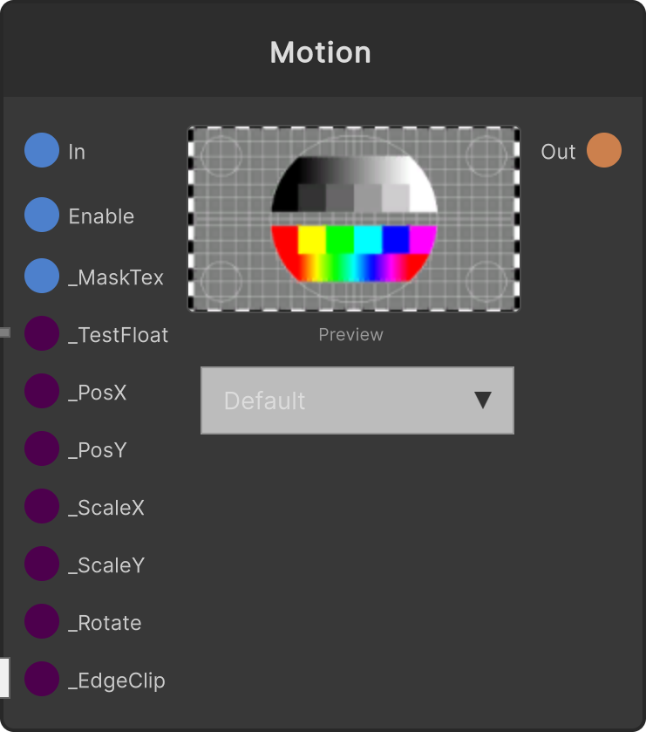
Task: Select the Motion node title bar
Action: [x=323, y=51]
